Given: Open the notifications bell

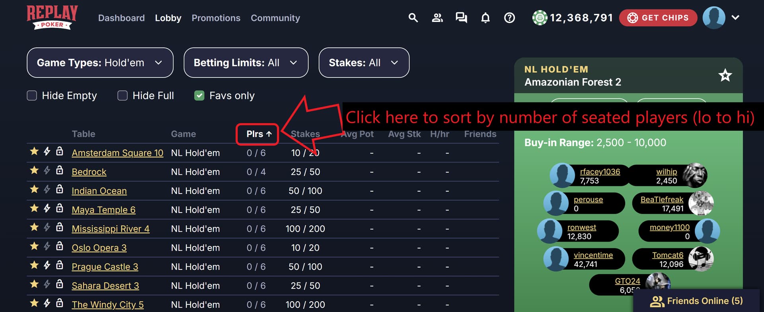Looking at the screenshot, I should (x=485, y=18).
